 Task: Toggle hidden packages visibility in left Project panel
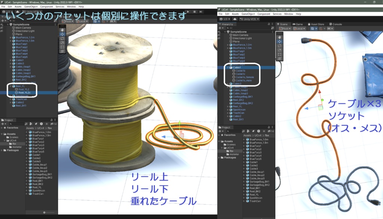(x=53, y=124)
